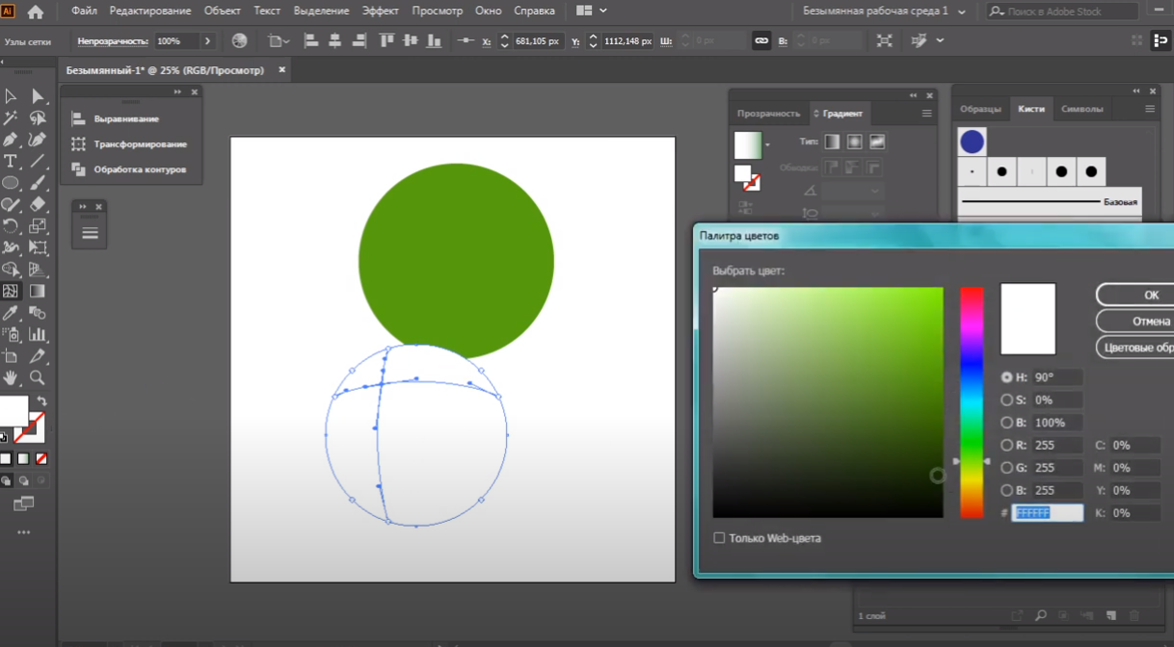Click the radial gradient type icon

854,142
